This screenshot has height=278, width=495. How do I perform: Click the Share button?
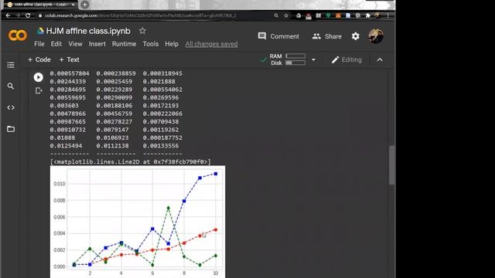click(x=326, y=36)
